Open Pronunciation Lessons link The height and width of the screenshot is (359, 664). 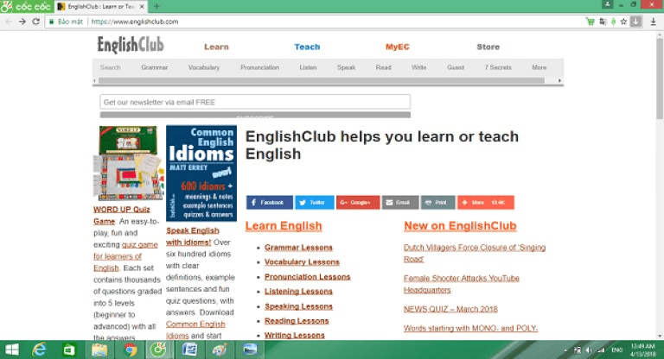308,277
